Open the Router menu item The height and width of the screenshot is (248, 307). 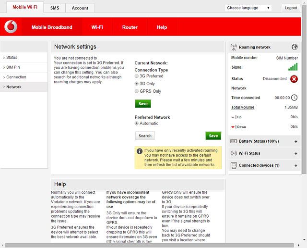[130, 27]
